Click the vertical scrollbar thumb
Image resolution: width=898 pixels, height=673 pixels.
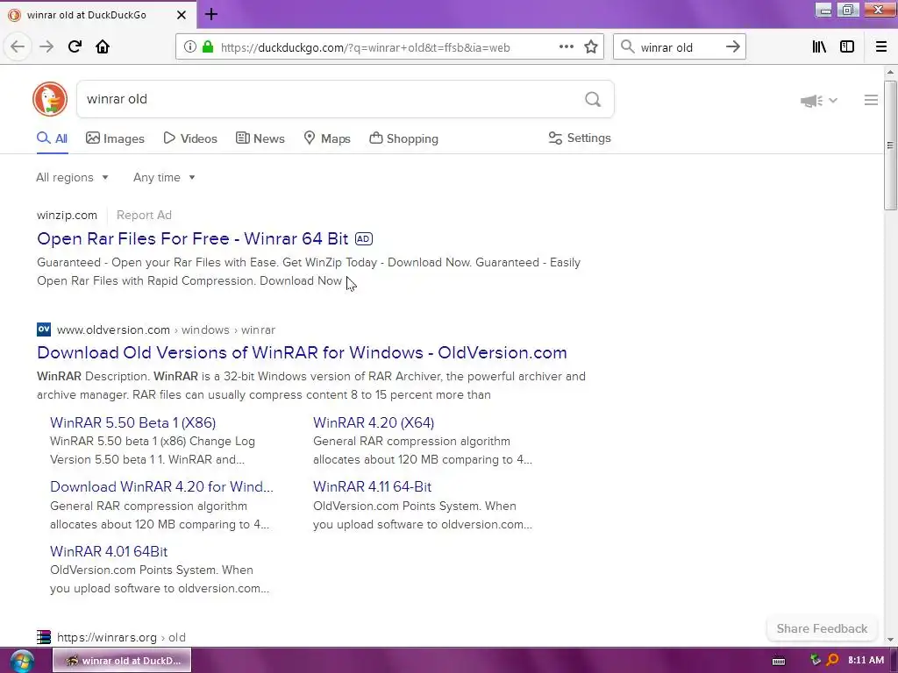[x=890, y=145]
